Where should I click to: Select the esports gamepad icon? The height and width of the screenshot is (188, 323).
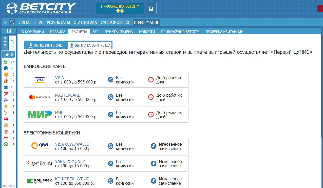(6, 119)
